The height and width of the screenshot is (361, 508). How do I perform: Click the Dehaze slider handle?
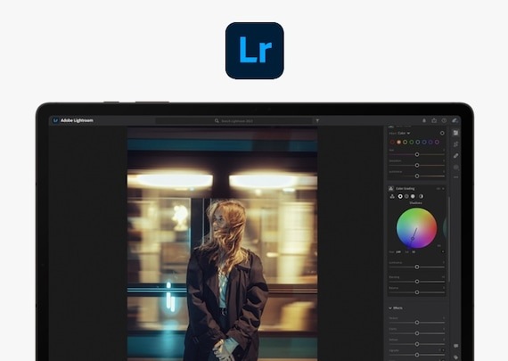pos(417,344)
